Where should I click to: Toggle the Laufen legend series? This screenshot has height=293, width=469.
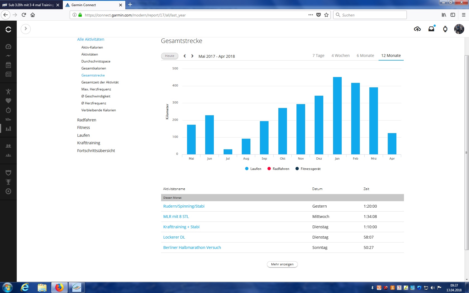tap(253, 169)
